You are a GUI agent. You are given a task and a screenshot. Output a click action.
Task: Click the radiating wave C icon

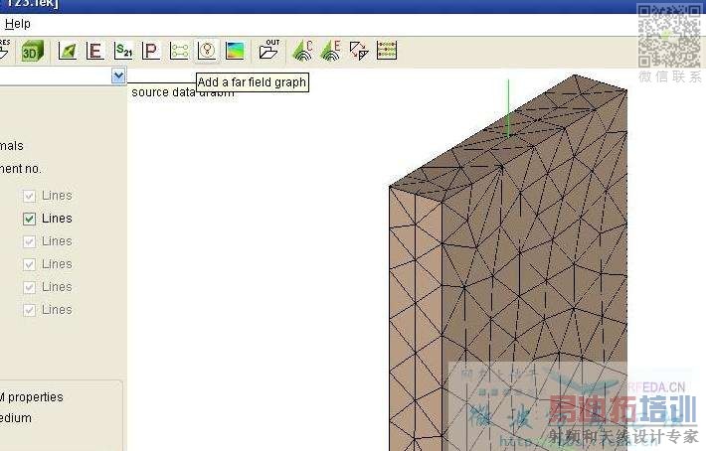(302, 51)
